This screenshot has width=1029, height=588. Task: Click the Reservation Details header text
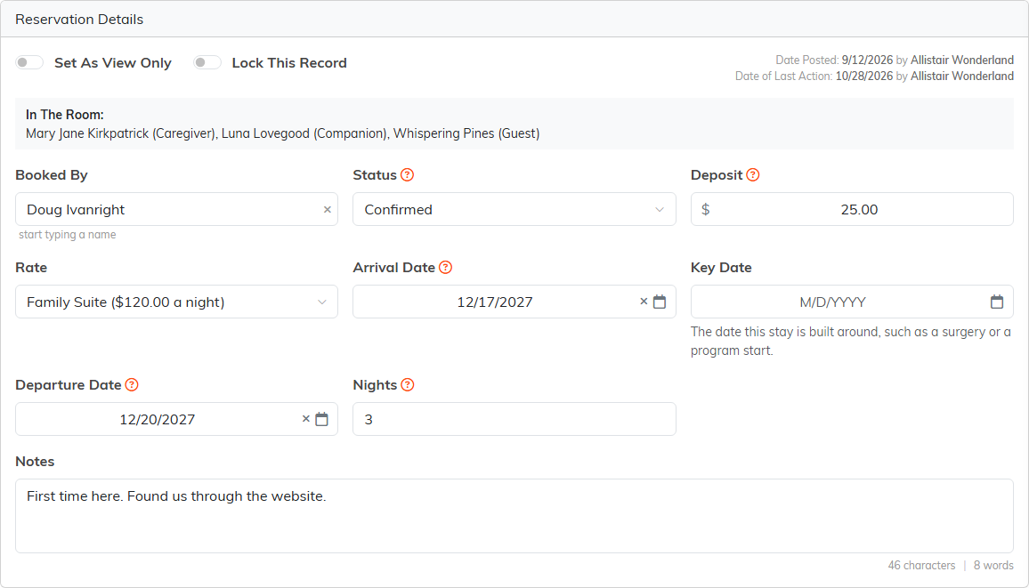tap(79, 19)
